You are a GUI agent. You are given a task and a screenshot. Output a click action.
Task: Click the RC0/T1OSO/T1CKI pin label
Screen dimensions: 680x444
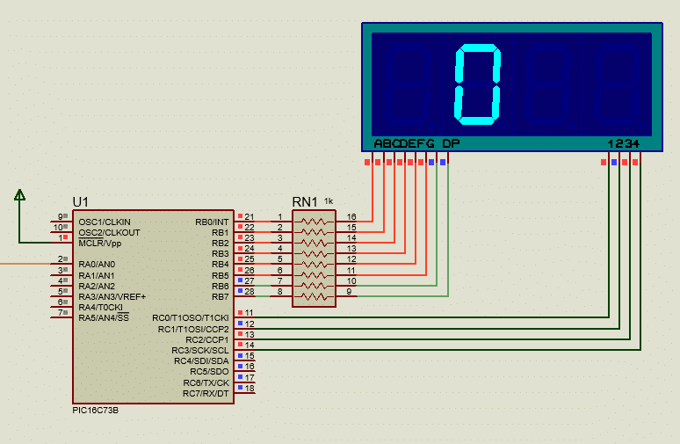click(x=191, y=318)
